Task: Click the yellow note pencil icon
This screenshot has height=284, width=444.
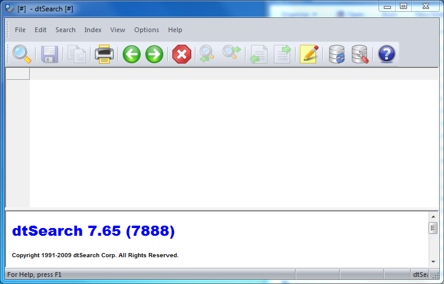Action: 309,54
